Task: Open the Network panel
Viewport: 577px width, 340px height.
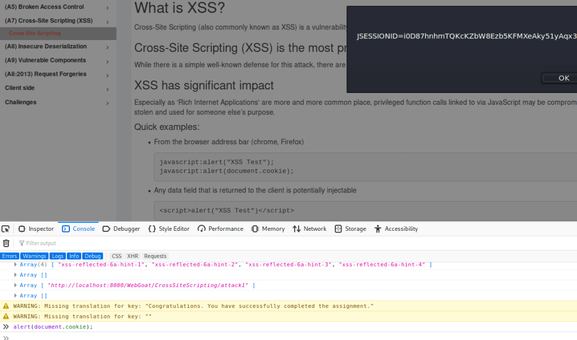Action: click(309, 229)
